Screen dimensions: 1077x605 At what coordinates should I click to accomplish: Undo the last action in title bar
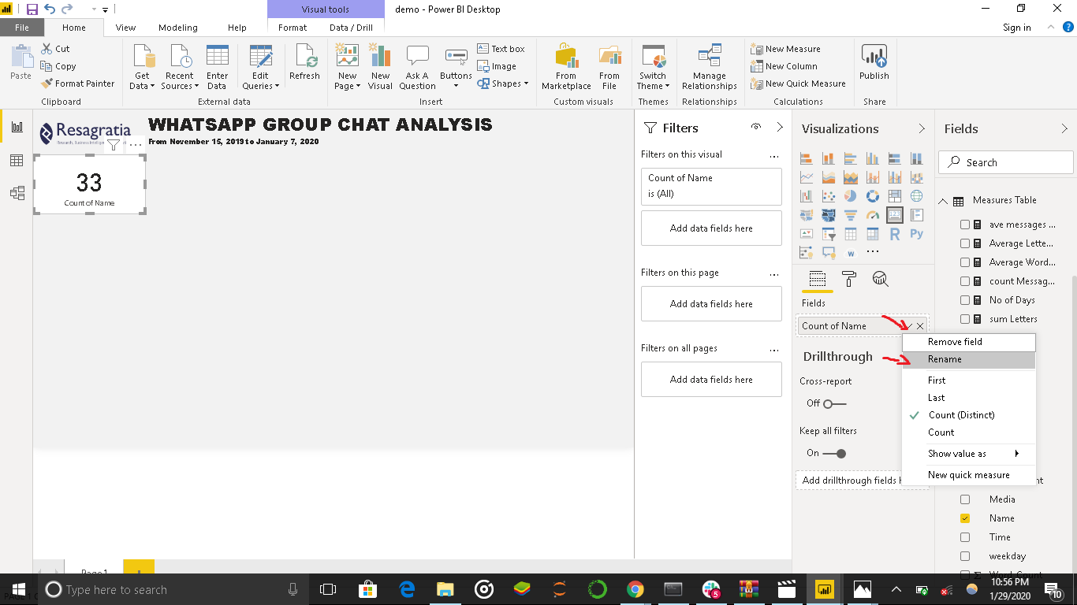[x=50, y=9]
